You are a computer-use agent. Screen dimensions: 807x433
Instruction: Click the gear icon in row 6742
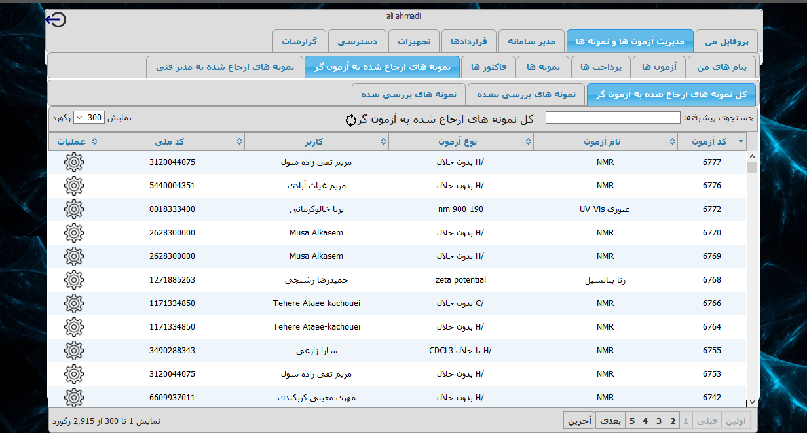click(74, 398)
